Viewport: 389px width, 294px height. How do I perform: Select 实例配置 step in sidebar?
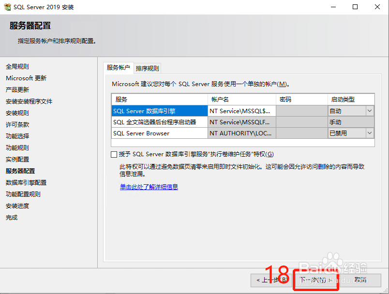click(17, 160)
